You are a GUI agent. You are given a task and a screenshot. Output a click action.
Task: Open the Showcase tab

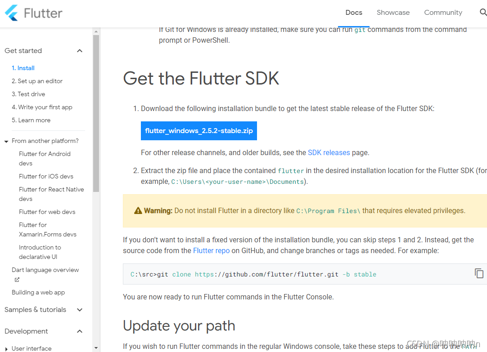[393, 13]
